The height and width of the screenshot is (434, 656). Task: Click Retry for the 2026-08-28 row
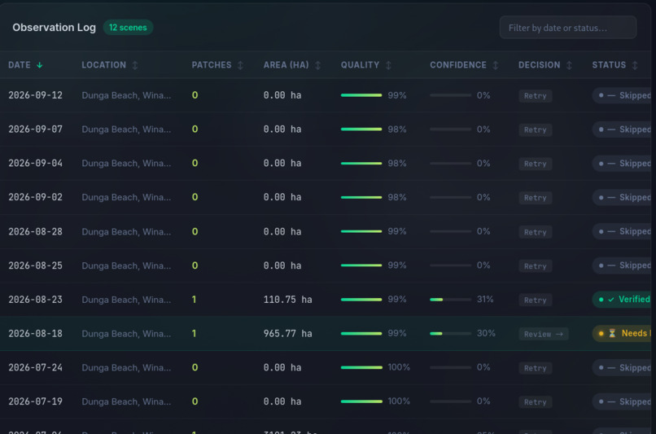536,232
